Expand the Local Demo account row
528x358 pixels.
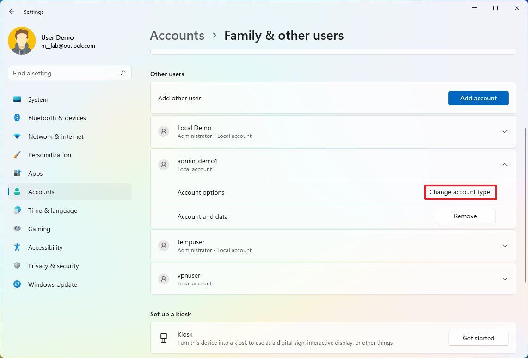click(x=505, y=131)
